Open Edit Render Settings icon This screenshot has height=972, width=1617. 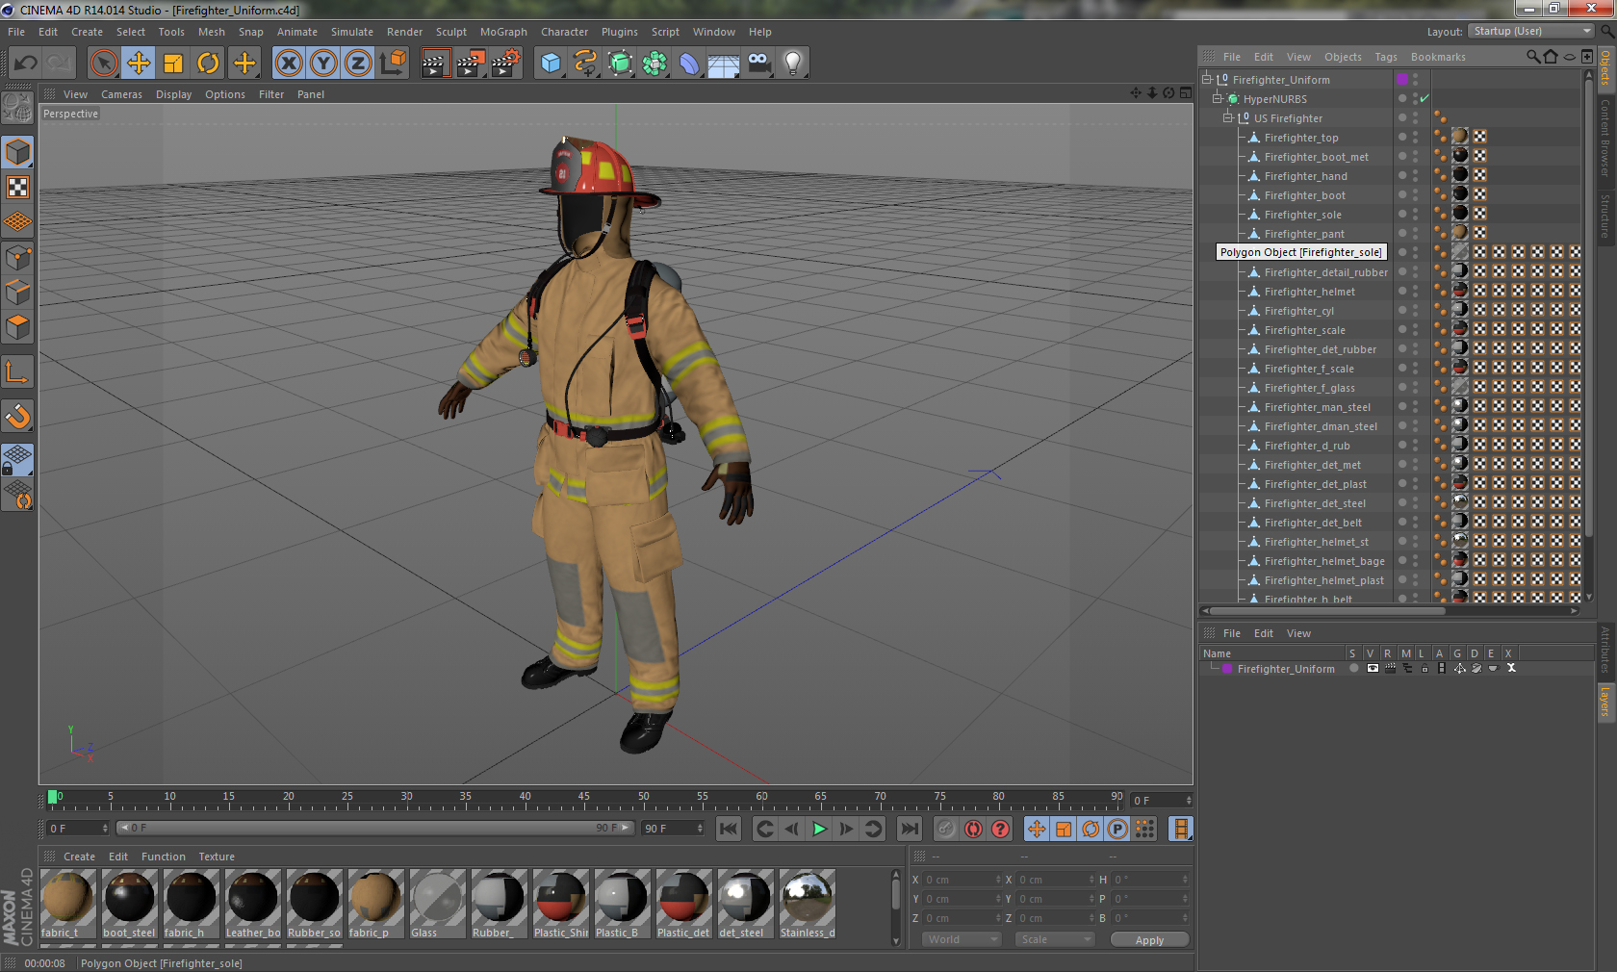point(505,64)
